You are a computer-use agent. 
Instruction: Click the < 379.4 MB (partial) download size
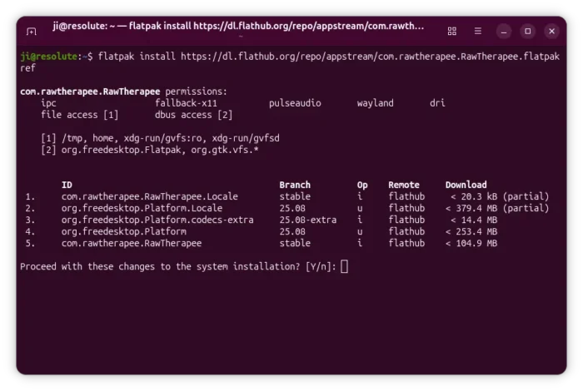click(497, 208)
